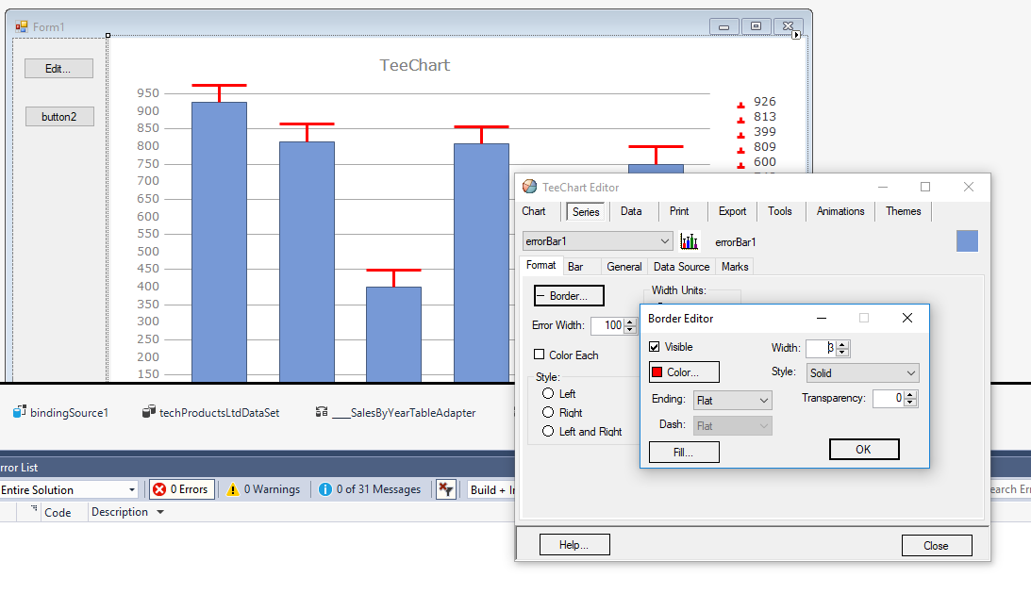Switch to the General sub-tab

point(624,267)
